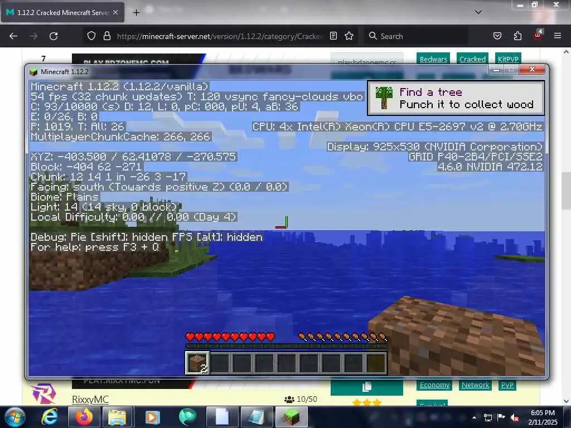571x428 pixels.
Task: Show hidden system tray icons
Action: 474,417
